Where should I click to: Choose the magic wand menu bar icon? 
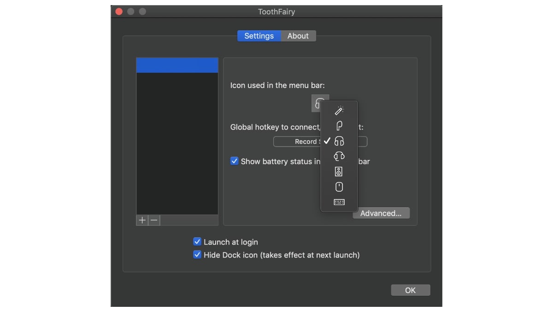[339, 111]
